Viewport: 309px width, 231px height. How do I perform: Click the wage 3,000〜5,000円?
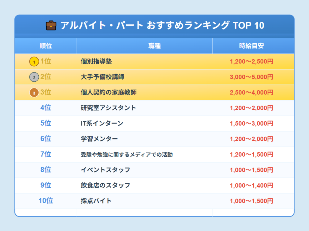(x=251, y=77)
